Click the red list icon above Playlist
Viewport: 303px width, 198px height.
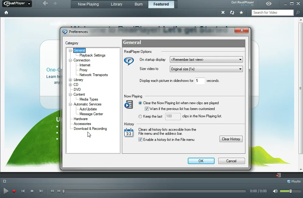[278, 175]
